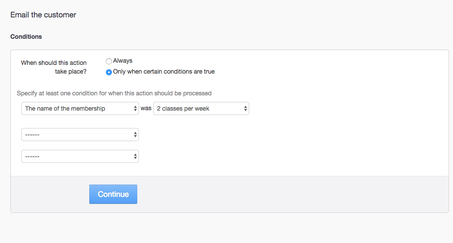
Task: Click "When should this action take place?" label
Action: [54, 67]
